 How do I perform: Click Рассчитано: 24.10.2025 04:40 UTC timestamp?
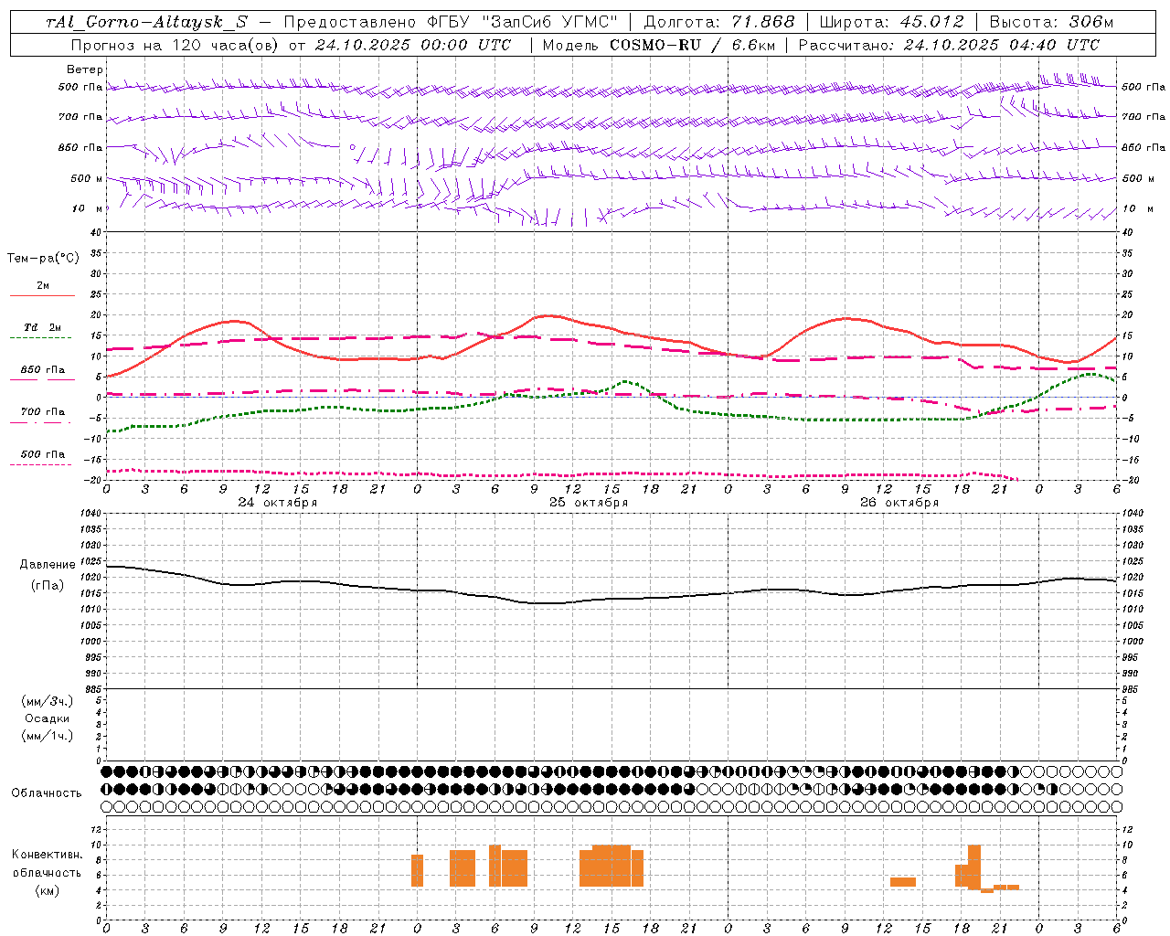coord(949,45)
